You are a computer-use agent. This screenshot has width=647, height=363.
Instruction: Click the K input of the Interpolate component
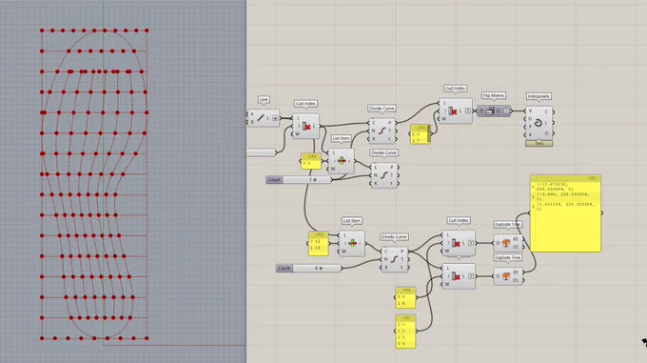pos(530,135)
